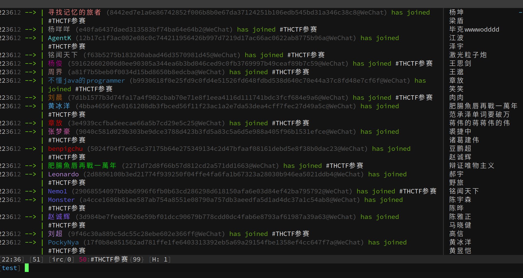Click nick 不懂java的programmer in chat

click(86, 80)
